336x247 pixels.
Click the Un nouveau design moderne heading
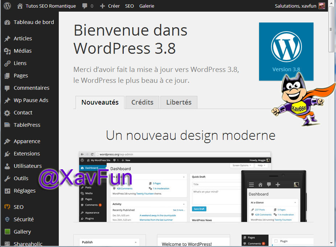191,135
